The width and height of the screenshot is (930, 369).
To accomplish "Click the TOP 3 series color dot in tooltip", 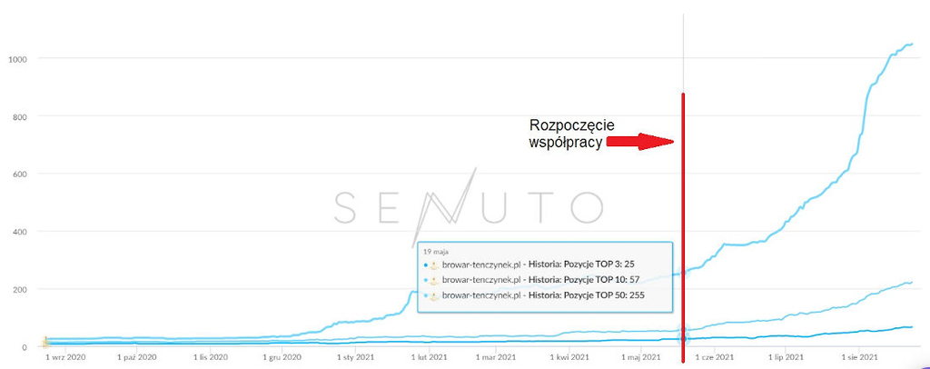I will point(425,264).
